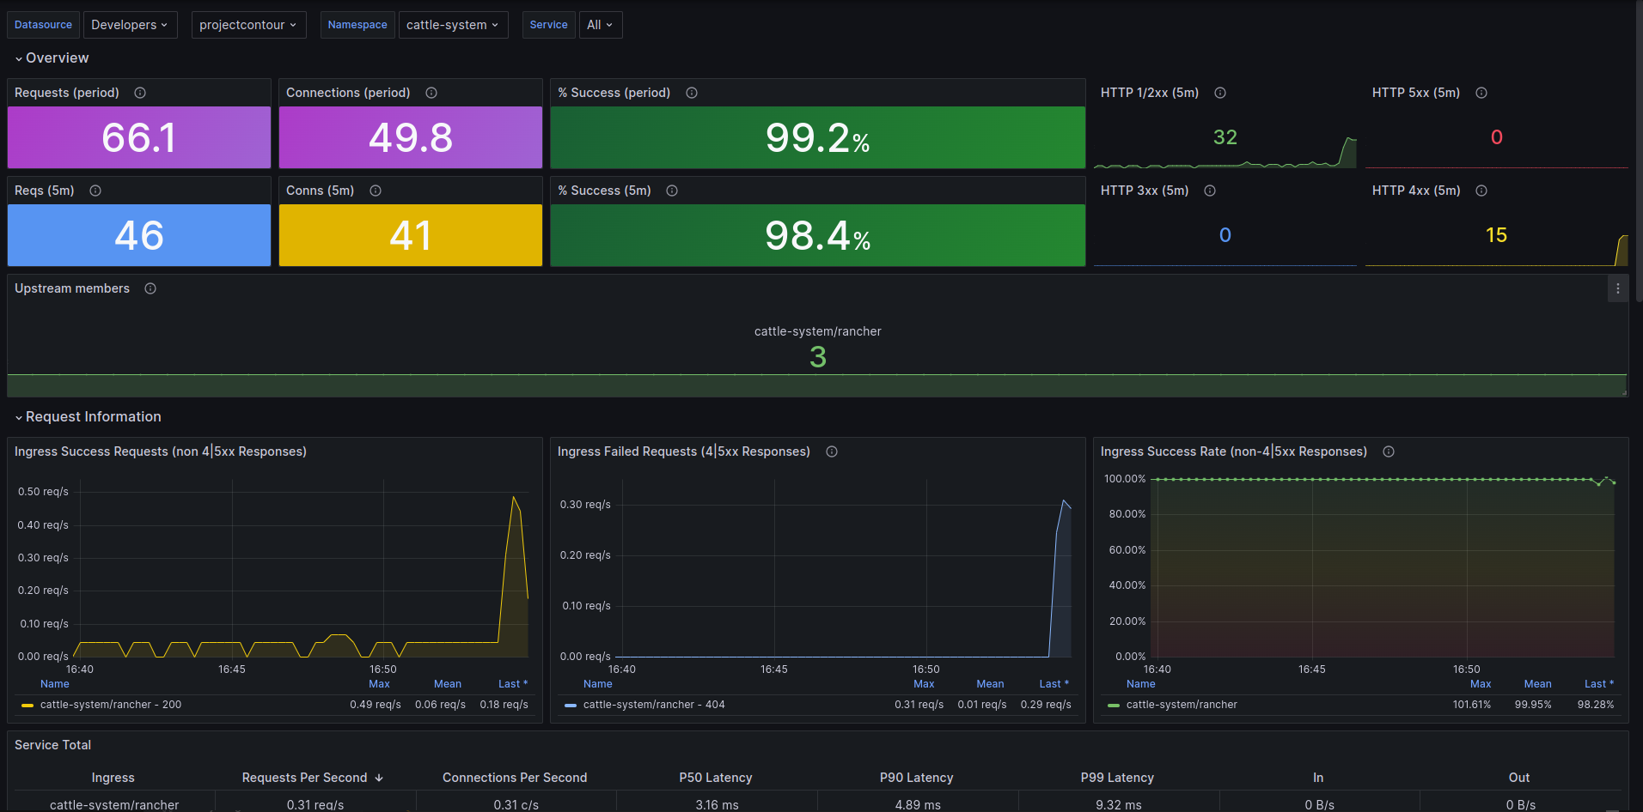
Task: Open the Developers datasource dropdown
Action: (x=131, y=25)
